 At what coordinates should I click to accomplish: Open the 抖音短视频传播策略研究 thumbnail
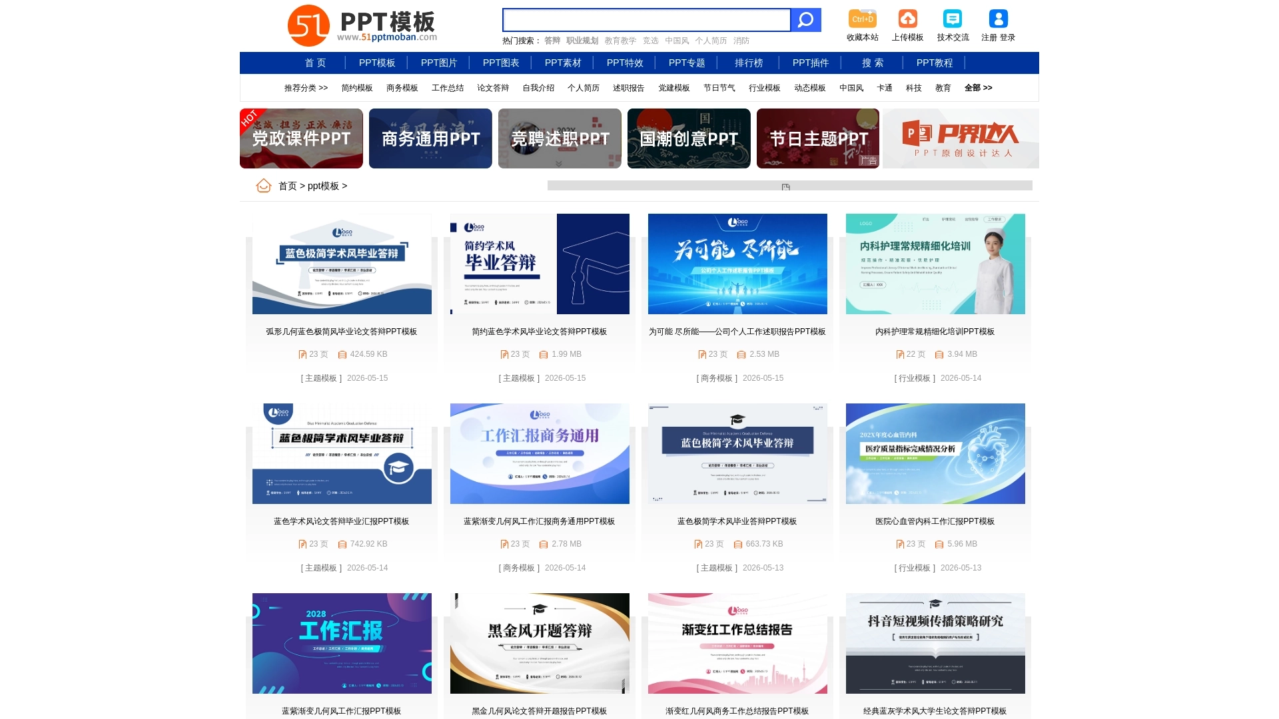tap(935, 643)
